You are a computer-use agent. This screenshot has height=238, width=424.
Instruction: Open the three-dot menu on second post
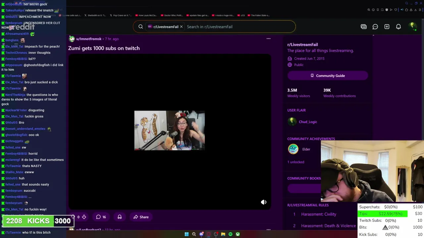(x=268, y=229)
